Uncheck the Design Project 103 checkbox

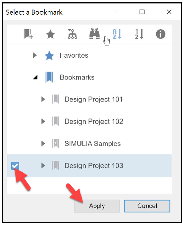[x=16, y=166]
